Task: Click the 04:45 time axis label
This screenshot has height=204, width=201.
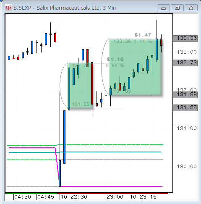Action: [46, 197]
